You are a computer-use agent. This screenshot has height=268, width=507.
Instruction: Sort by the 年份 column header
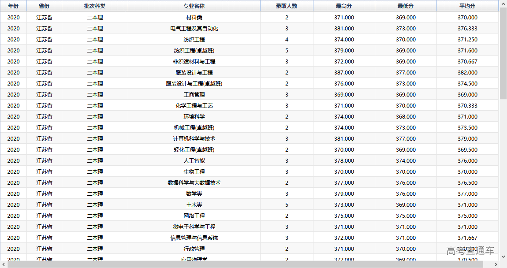pyautogui.click(x=13, y=6)
